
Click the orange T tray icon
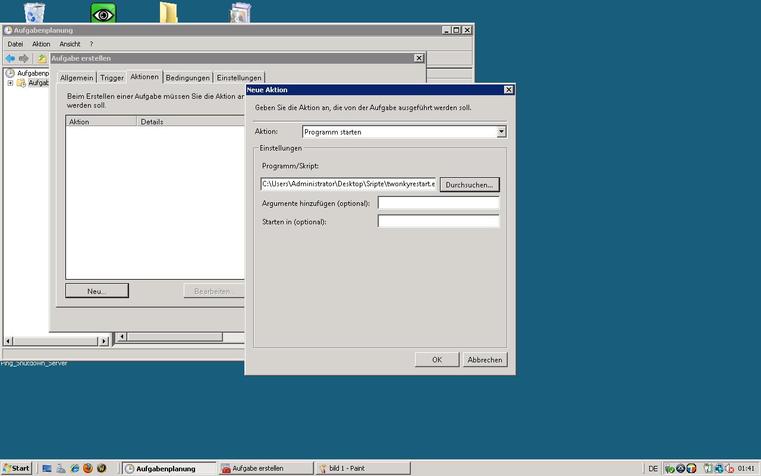coord(691,468)
